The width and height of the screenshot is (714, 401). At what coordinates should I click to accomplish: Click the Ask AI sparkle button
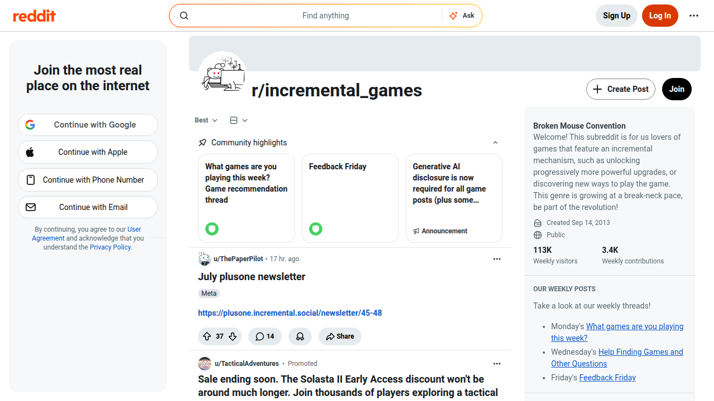pyautogui.click(x=462, y=16)
